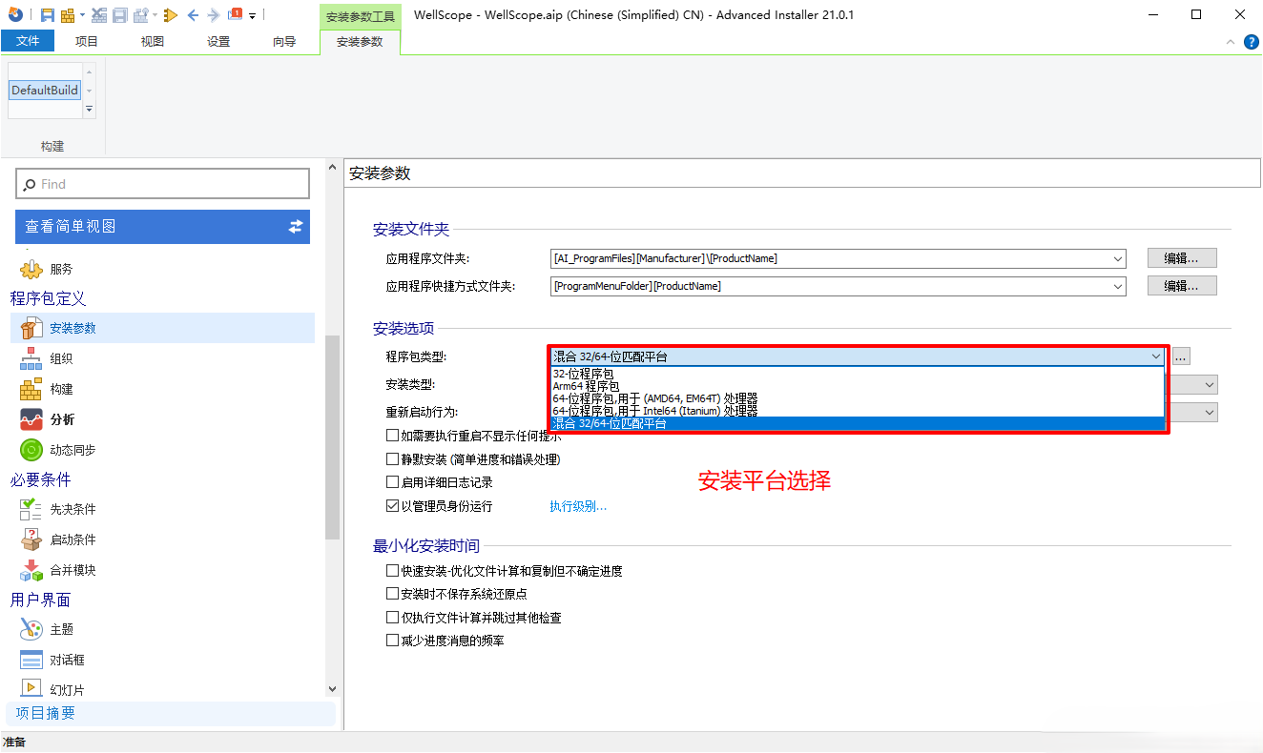Viewport: 1263px width, 753px height.
Task: Switch to the 项目 ribbon tab
Action: coord(87,41)
